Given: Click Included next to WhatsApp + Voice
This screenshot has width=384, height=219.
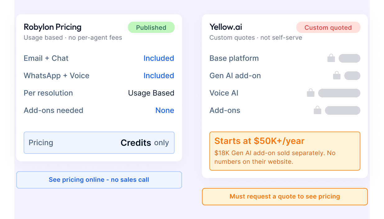Looking at the screenshot, I should pos(159,76).
